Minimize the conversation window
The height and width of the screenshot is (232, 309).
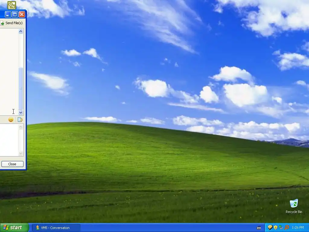pyautogui.click(x=8, y=14)
